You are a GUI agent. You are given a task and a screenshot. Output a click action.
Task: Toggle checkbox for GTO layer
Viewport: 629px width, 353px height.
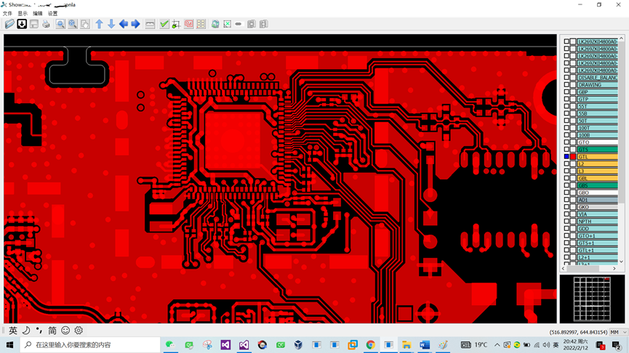tap(566, 142)
